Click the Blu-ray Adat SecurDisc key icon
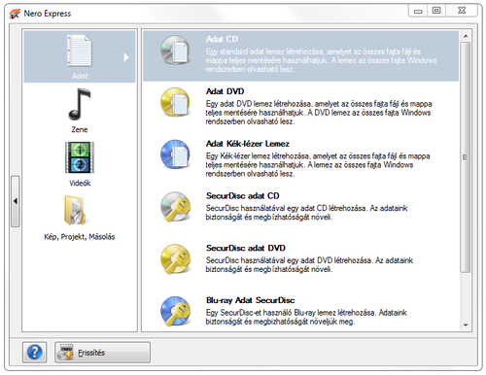 (175, 311)
